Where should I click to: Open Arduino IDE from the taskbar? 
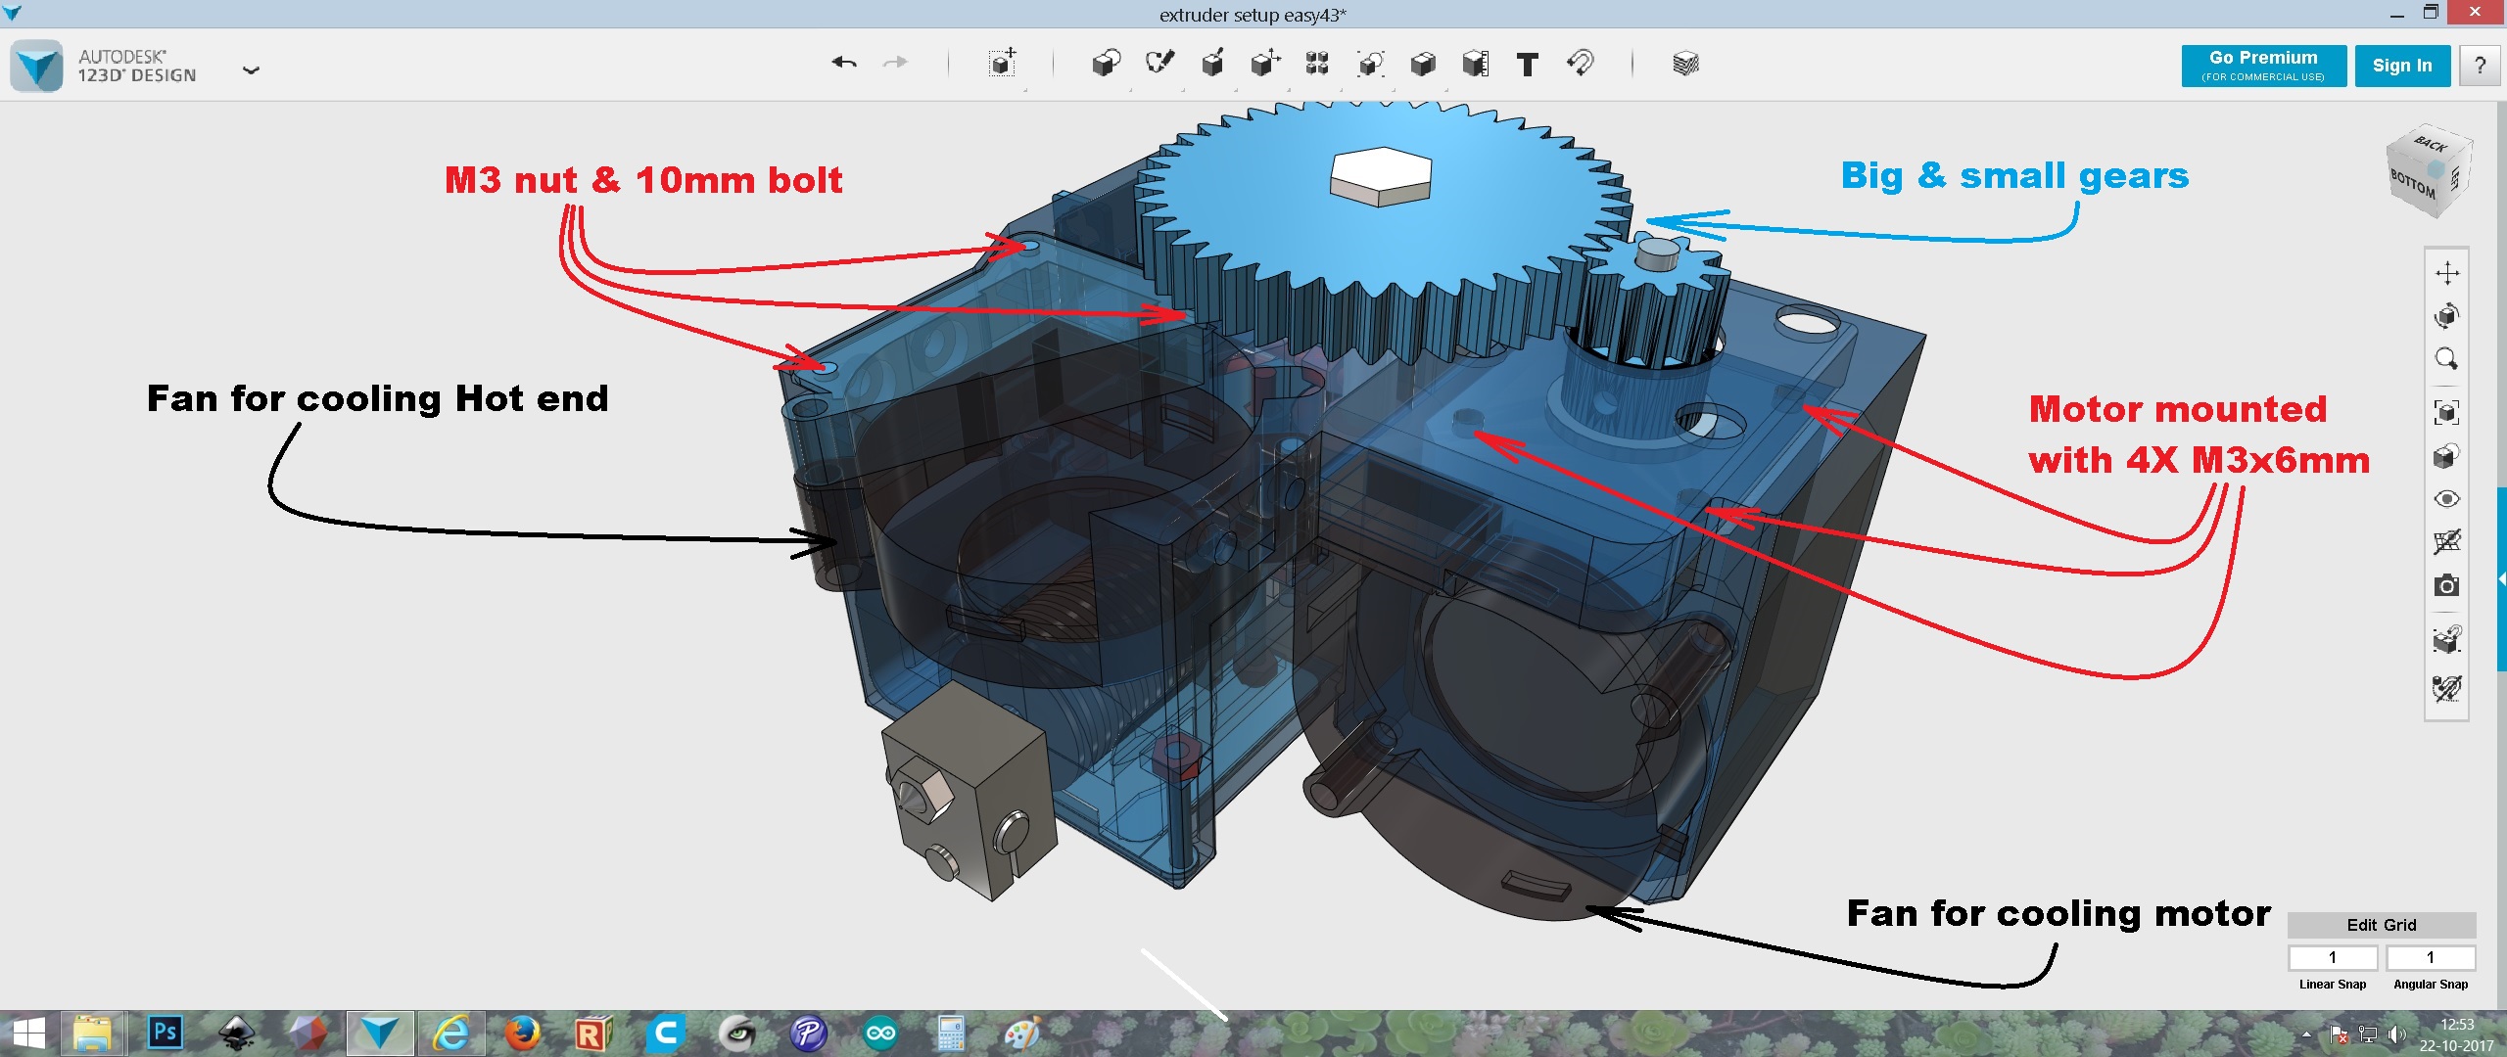click(879, 1034)
